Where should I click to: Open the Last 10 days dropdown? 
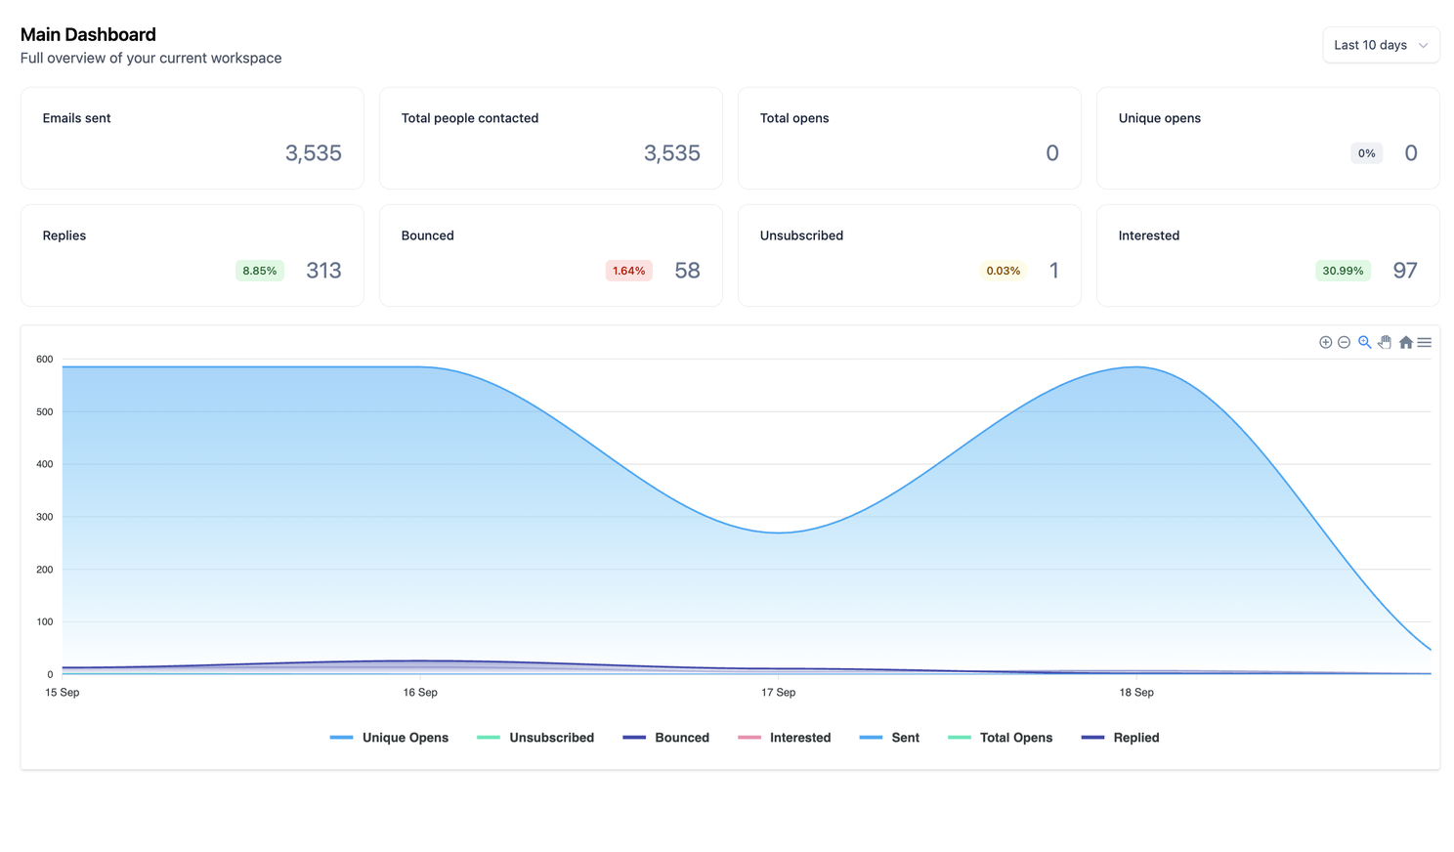pos(1381,45)
